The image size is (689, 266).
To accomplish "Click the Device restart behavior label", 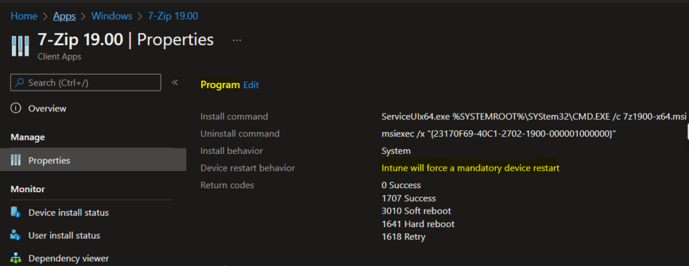I will coord(248,168).
